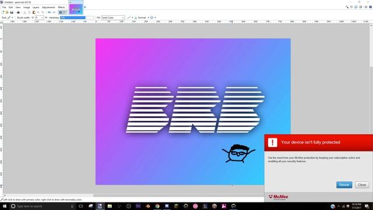
Task: Open the paint.net taskbar icon
Action: 100,206
